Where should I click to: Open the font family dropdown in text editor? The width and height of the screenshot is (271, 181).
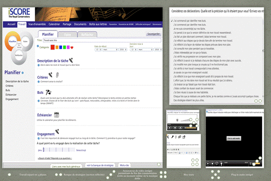coord(170,153)
